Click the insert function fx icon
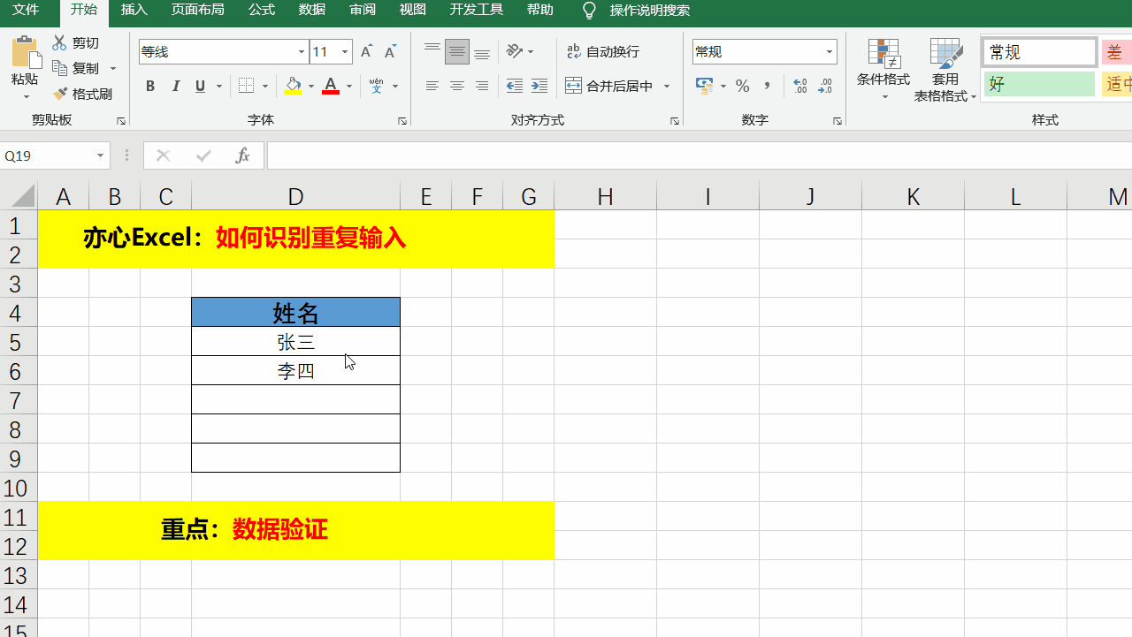 coord(242,155)
